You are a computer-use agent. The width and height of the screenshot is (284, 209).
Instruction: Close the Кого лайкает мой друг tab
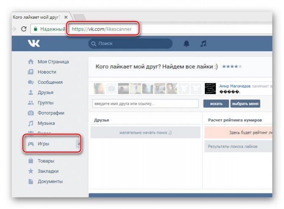click(66, 17)
